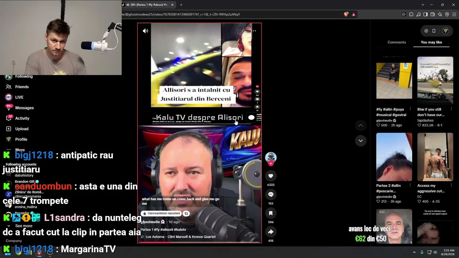Open the taskbar volume icon
Image resolution: width=459 pixels, height=258 pixels.
pos(435,252)
